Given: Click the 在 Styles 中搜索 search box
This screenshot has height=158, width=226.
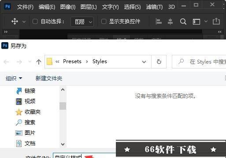Looking at the screenshot, I should coord(199,62).
